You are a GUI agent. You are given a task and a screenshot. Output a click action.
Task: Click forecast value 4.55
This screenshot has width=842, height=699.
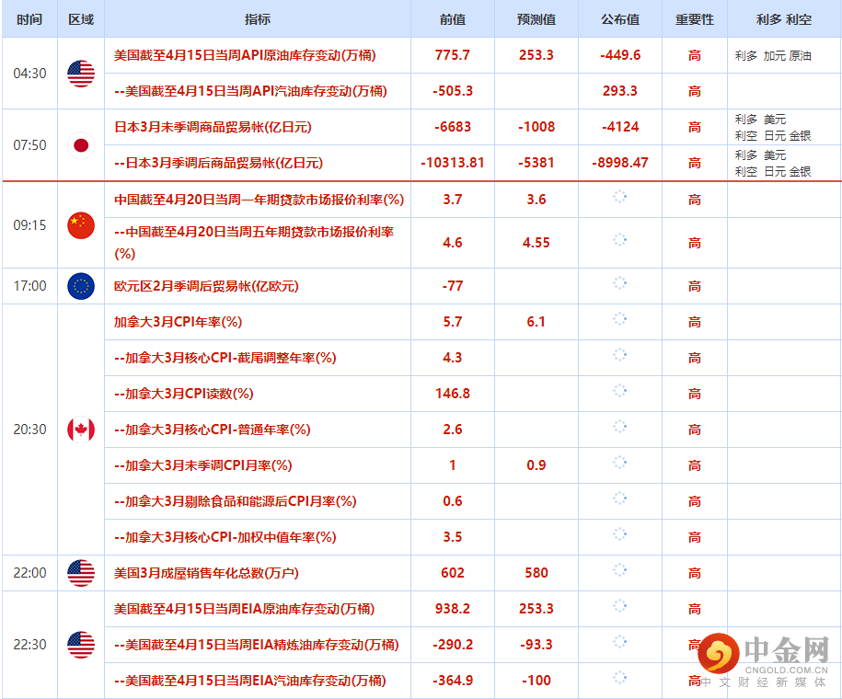click(536, 243)
